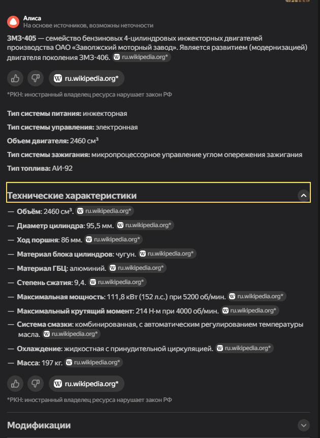Open Wikipedia citation next to Объём 2460 см³

[x=105, y=211]
